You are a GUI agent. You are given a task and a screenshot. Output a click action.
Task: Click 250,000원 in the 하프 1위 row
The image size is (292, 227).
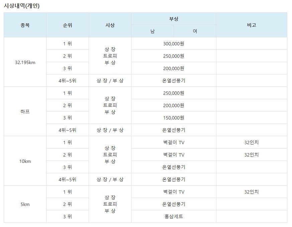tap(174, 93)
